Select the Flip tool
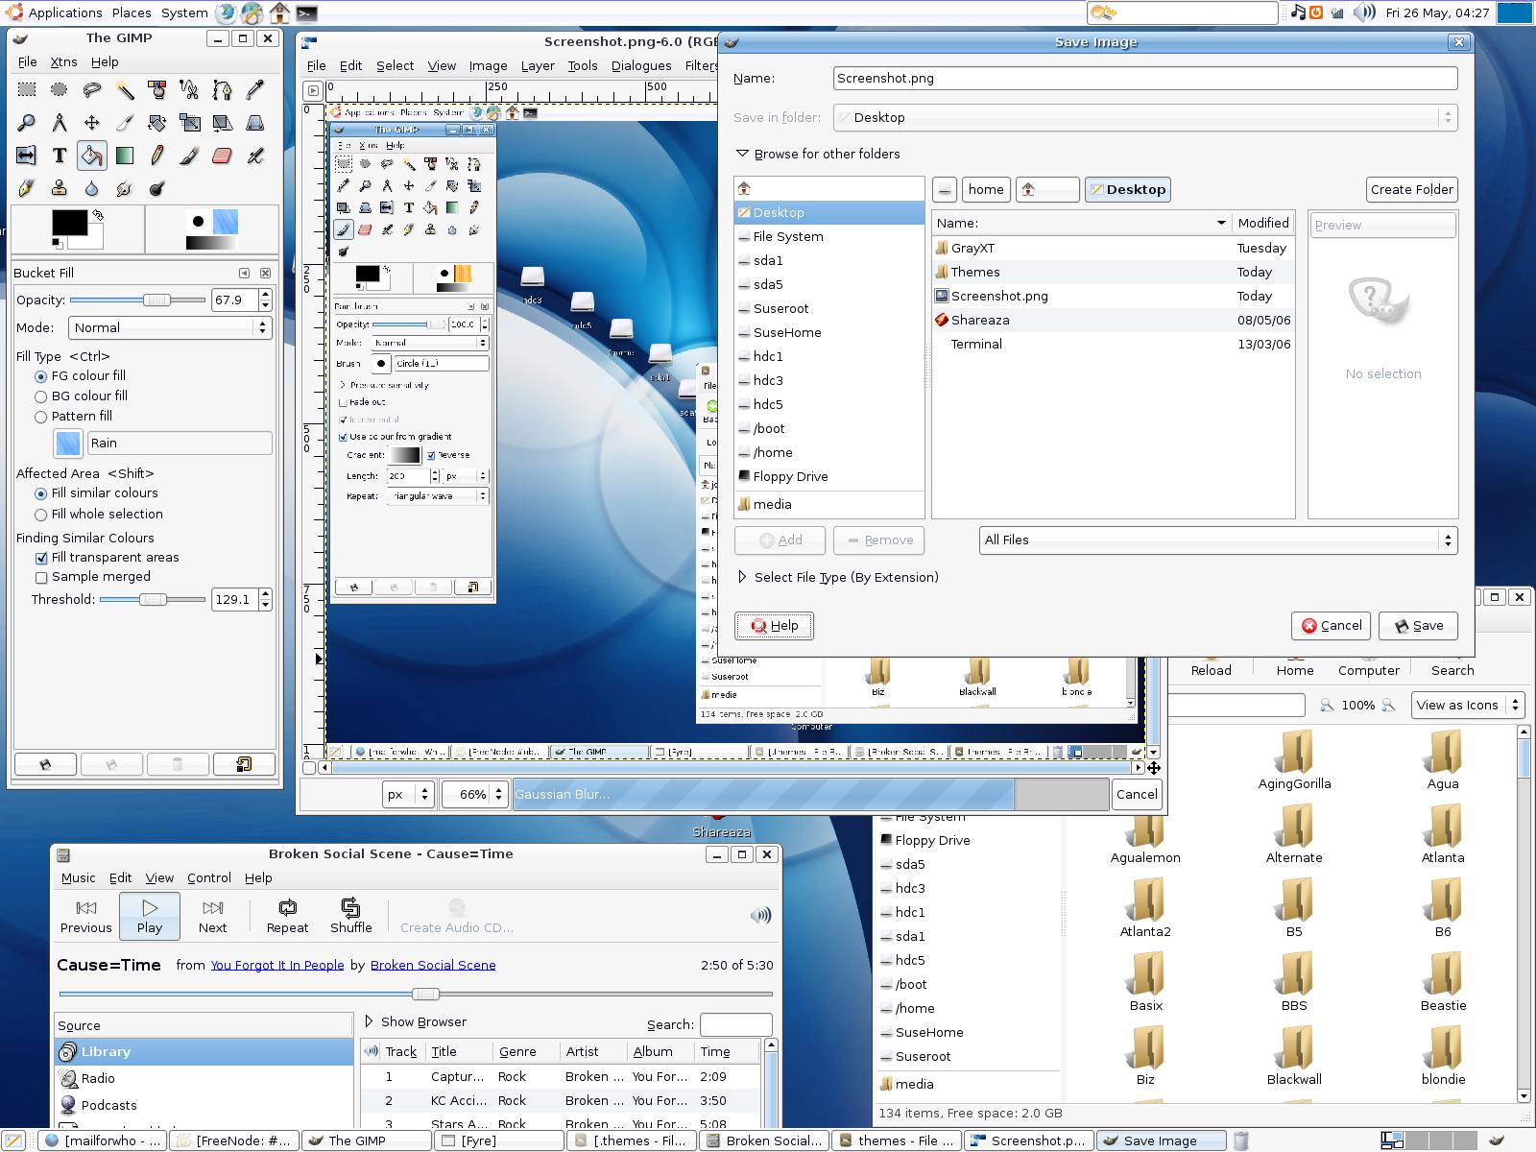1536x1152 pixels. coord(27,156)
